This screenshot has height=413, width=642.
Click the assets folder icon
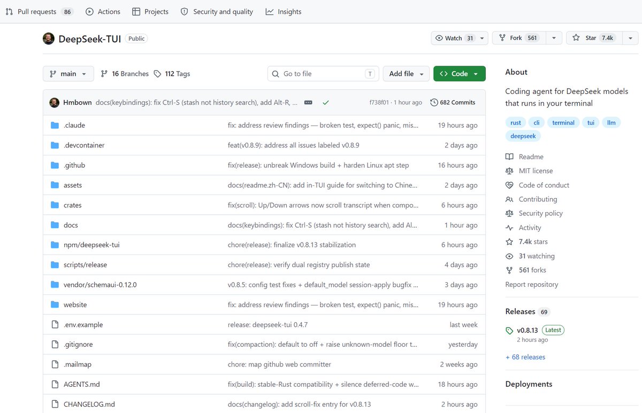(x=55, y=185)
